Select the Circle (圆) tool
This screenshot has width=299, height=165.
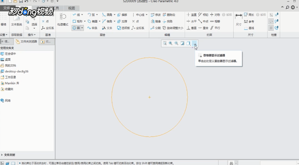(x=76, y=28)
